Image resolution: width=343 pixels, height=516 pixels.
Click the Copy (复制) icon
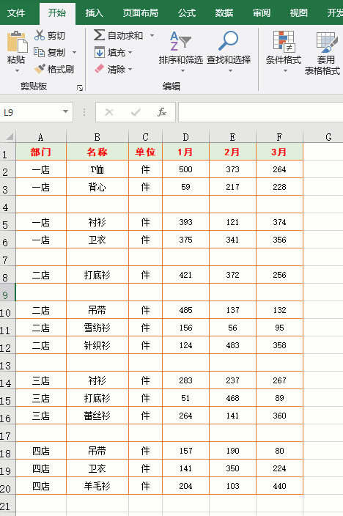tap(39, 52)
